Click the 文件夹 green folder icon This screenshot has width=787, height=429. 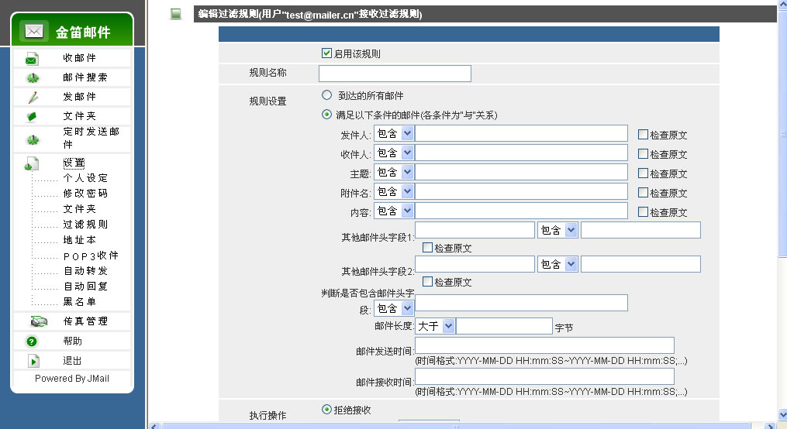tap(32, 117)
